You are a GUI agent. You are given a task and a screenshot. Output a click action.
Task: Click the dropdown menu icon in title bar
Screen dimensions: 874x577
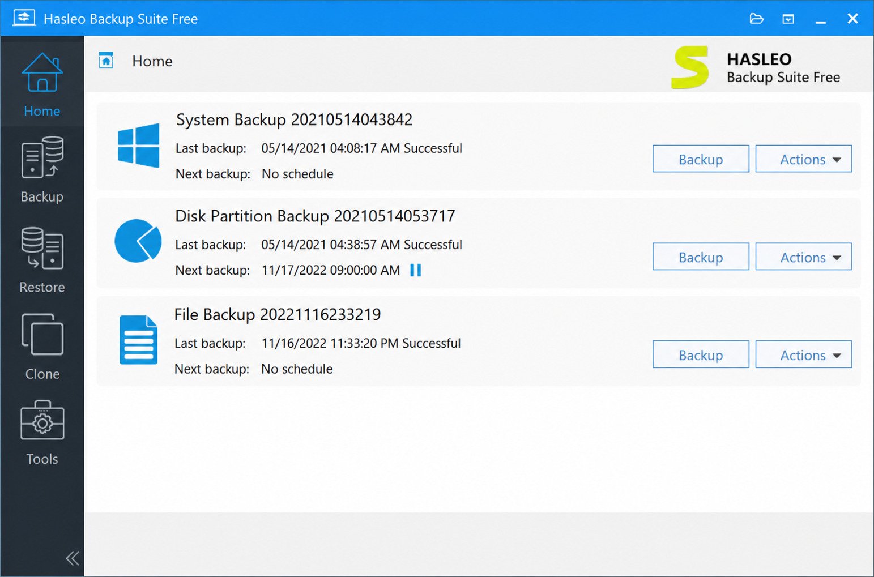pos(788,19)
